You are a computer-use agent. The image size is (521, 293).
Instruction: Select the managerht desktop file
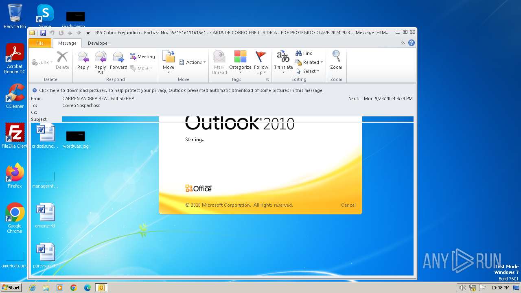(x=45, y=180)
